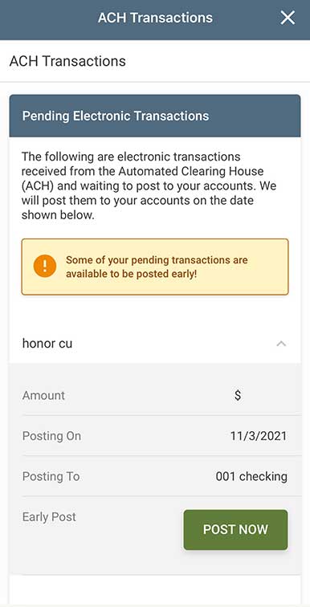Tap the Early Post label
310x607 pixels.
pos(49,517)
